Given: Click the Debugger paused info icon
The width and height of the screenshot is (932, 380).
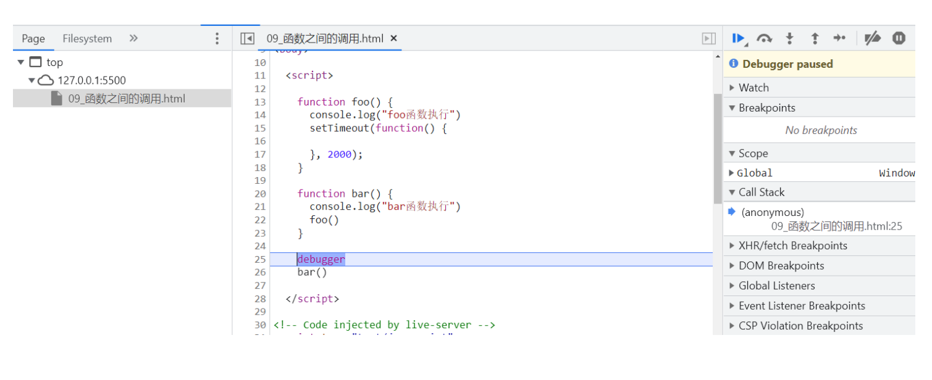Looking at the screenshot, I should coord(734,64).
